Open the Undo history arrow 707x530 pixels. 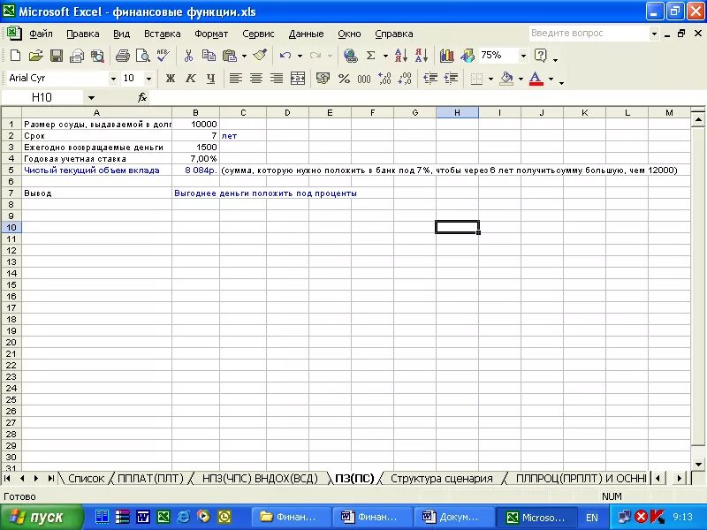300,56
